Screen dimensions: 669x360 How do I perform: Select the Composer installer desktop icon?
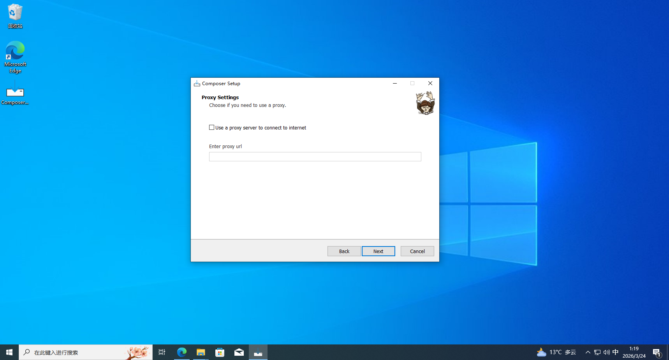[x=15, y=93]
